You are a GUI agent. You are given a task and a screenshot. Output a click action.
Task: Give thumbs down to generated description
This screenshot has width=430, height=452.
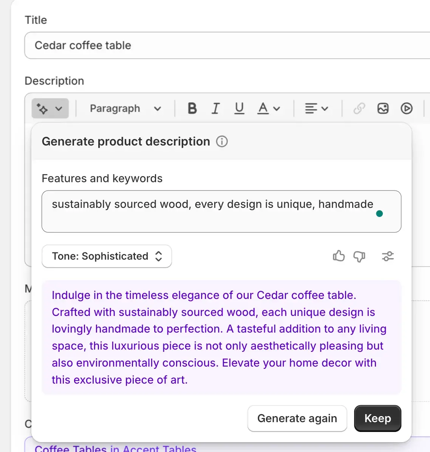(359, 256)
